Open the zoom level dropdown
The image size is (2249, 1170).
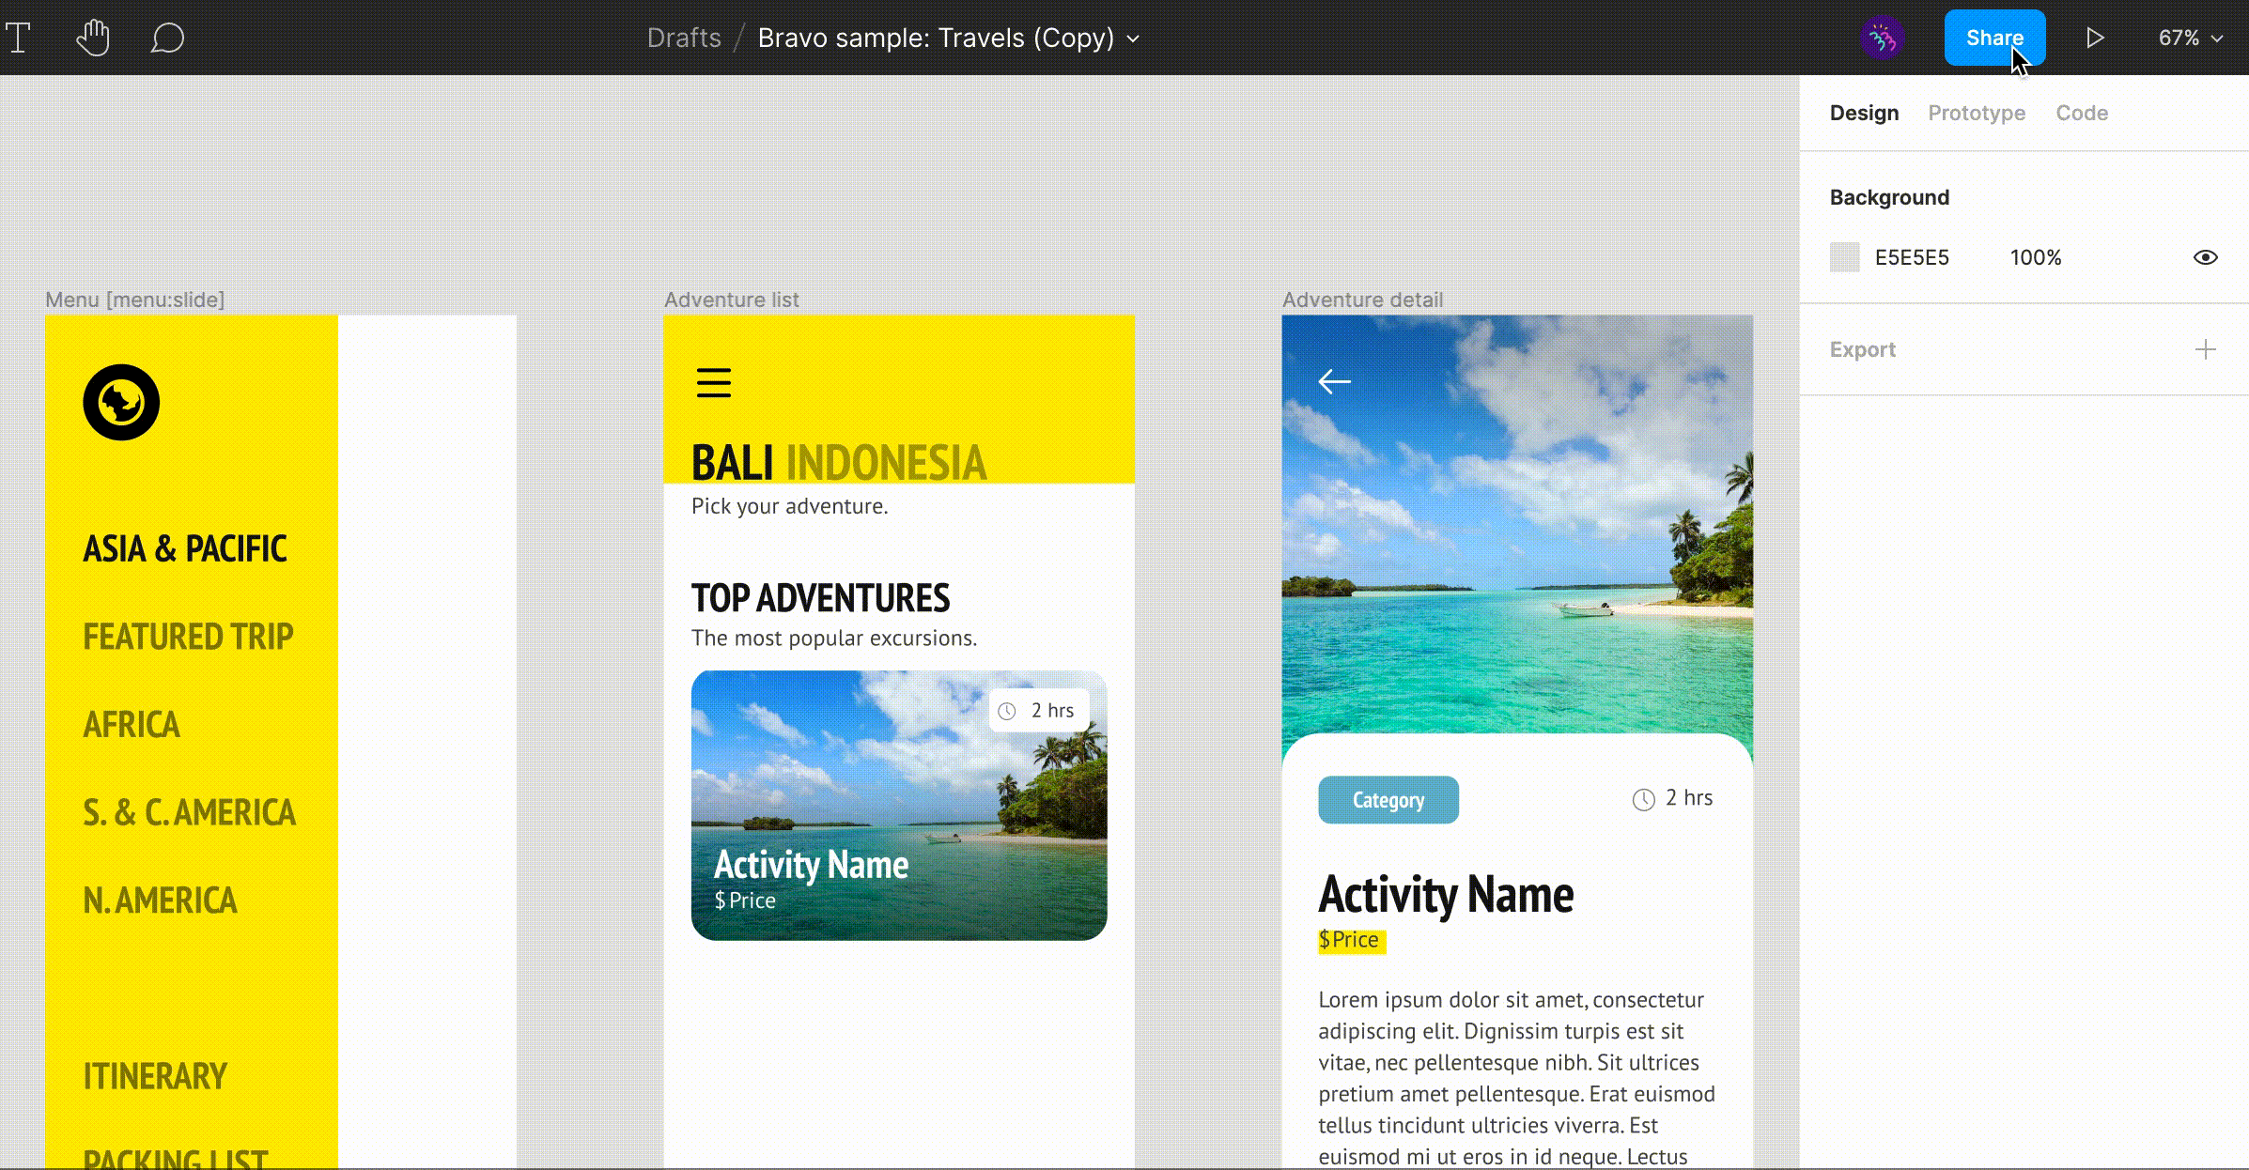coord(2190,38)
